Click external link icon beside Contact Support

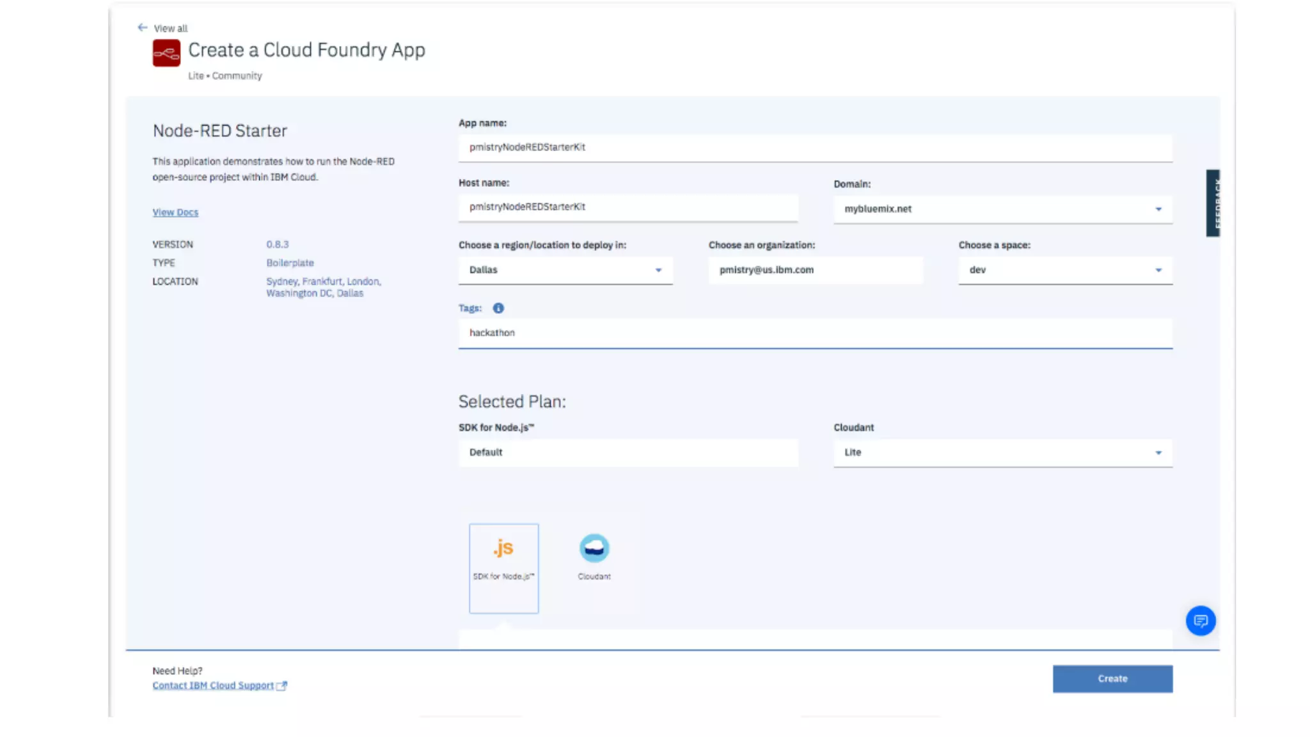pos(282,686)
